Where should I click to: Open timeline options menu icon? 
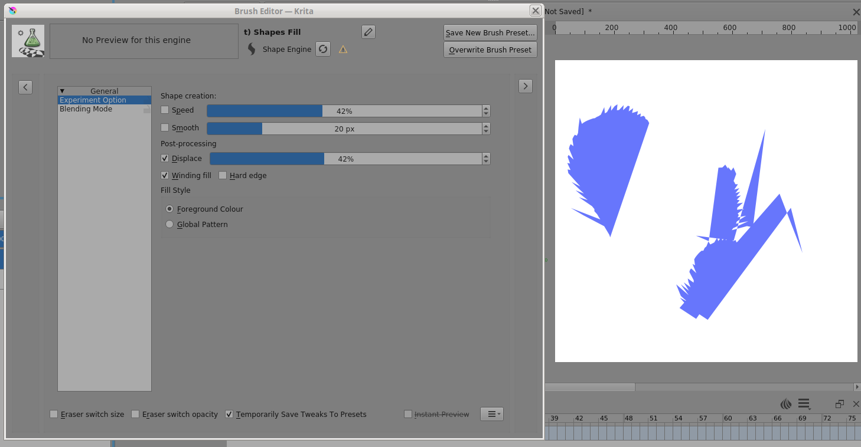804,404
